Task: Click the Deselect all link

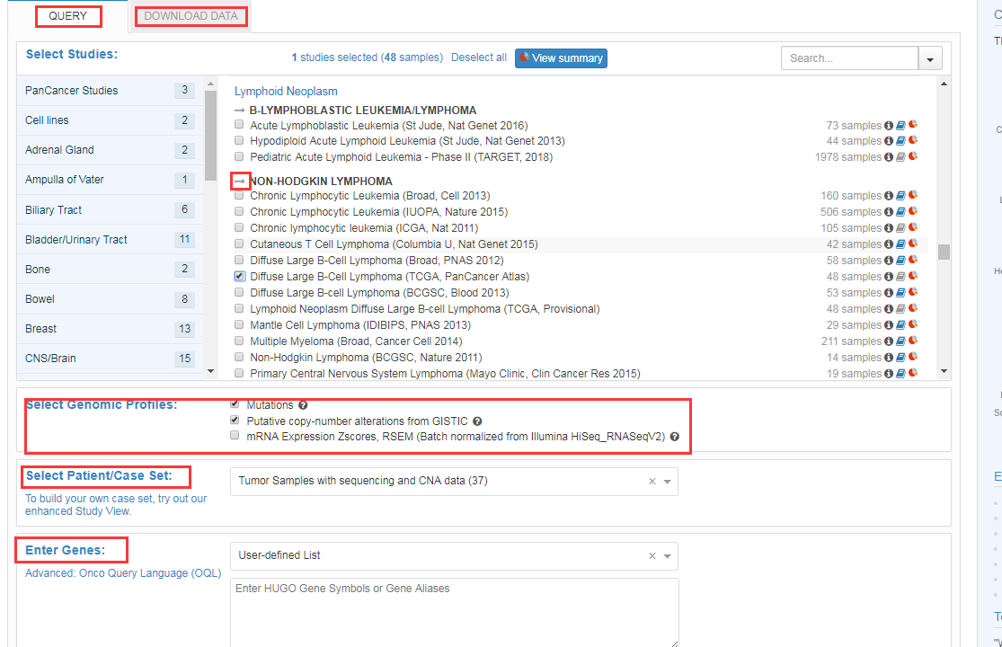Action: [478, 58]
